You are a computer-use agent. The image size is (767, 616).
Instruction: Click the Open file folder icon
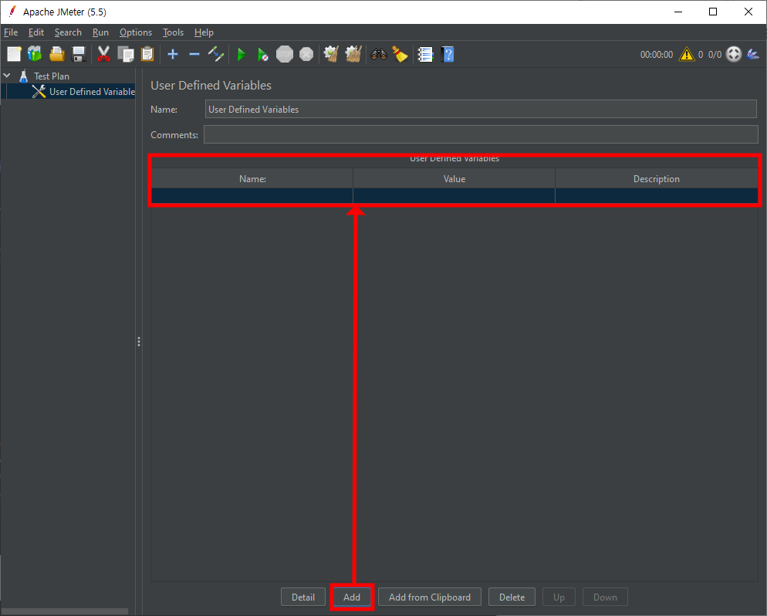57,54
